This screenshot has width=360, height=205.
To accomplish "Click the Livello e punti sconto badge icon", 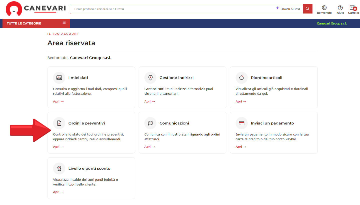I will coord(59,168).
